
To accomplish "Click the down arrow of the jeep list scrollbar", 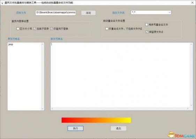I will (43, 109).
